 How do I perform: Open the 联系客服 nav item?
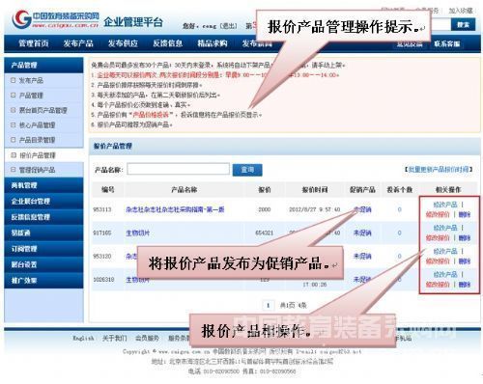click(446, 43)
